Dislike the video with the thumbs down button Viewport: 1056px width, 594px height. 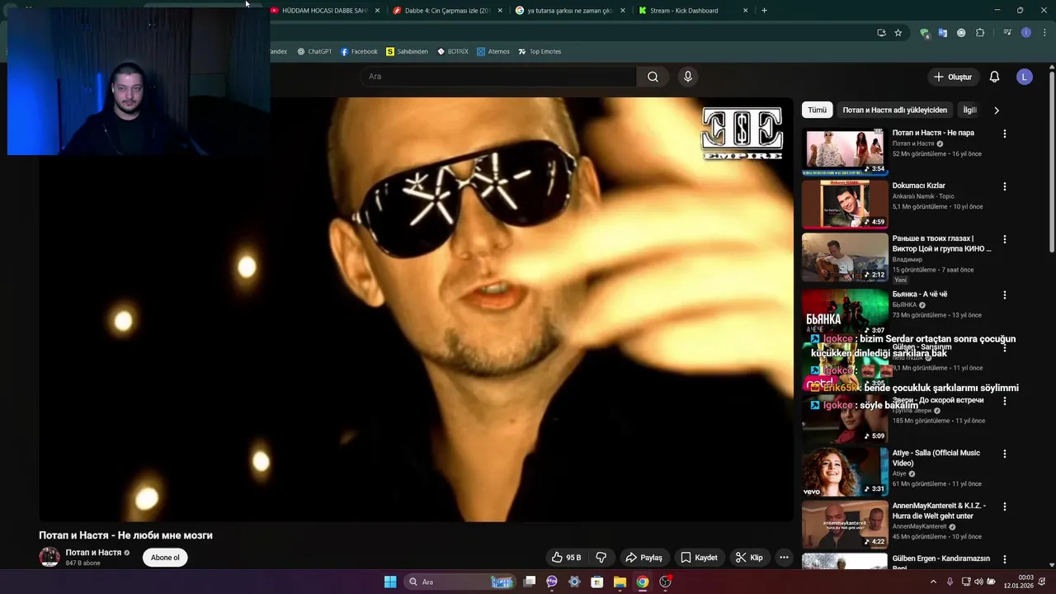tap(601, 558)
